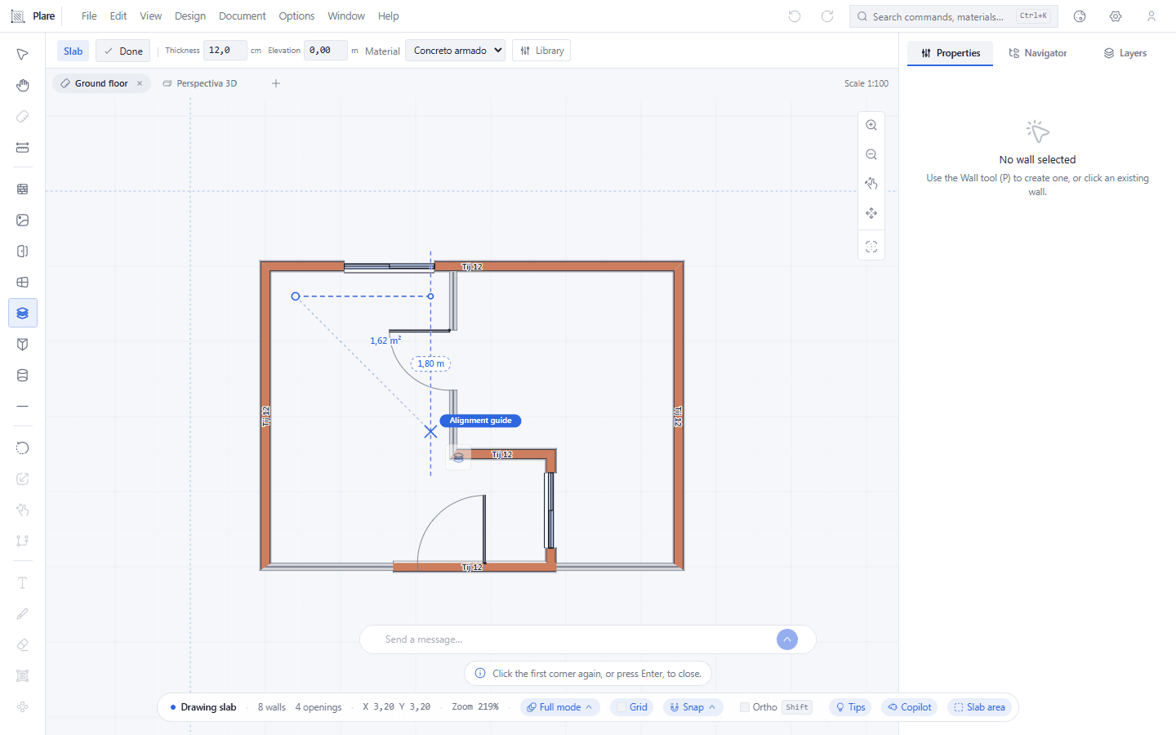Image resolution: width=1176 pixels, height=735 pixels.
Task: Open the materials Library button
Action: click(x=541, y=51)
